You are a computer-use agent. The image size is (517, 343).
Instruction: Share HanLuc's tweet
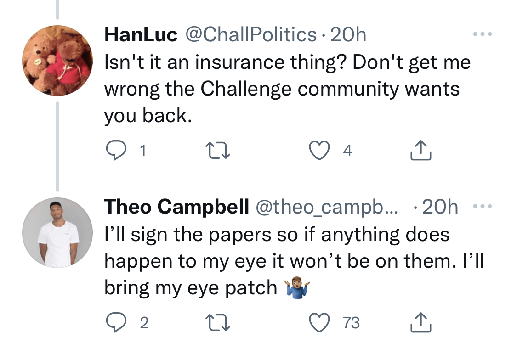point(420,150)
